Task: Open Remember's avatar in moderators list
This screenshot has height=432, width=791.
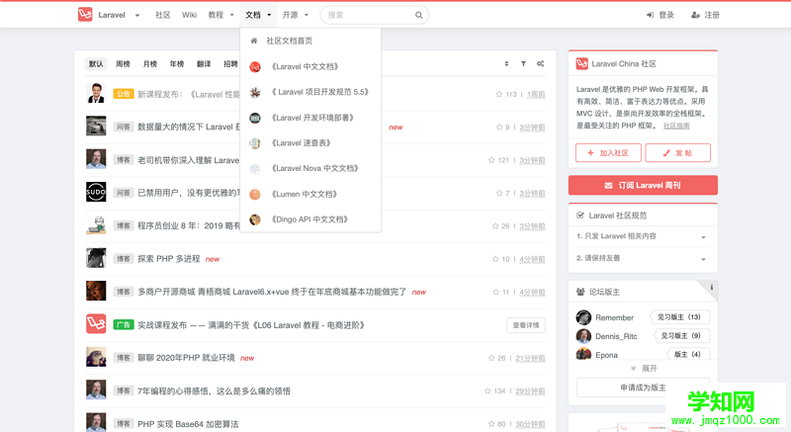Action: click(x=583, y=317)
